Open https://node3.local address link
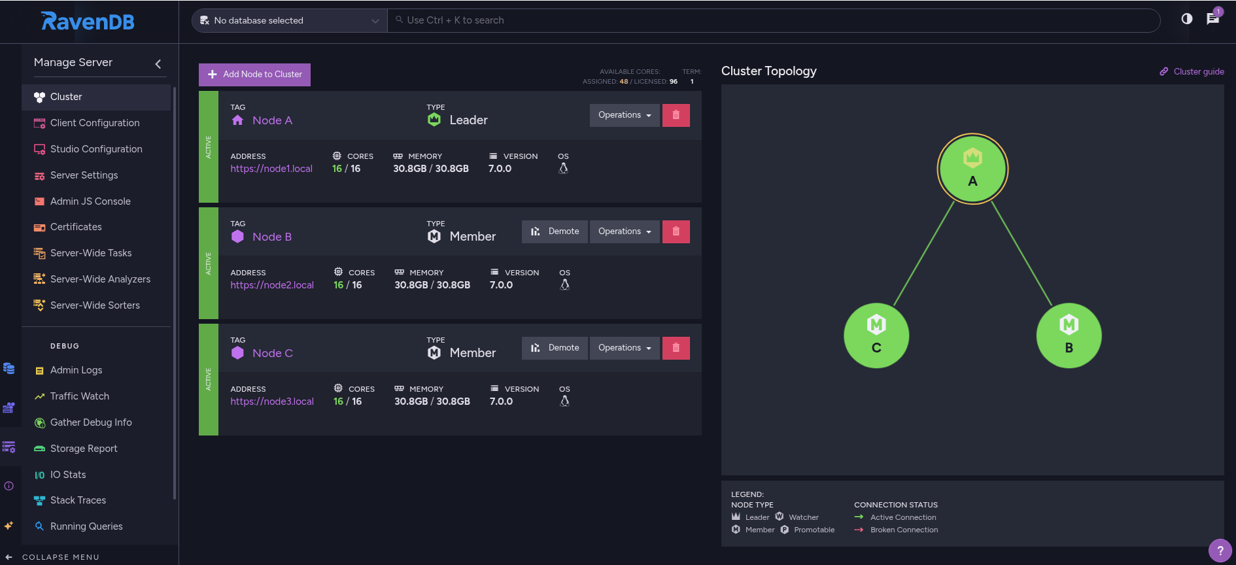Image resolution: width=1236 pixels, height=565 pixels. pos(272,402)
